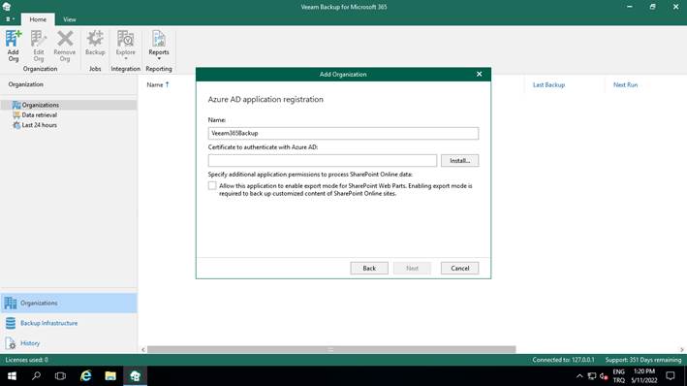Open the Windows Start menu
The width and height of the screenshot is (687, 386).
12,376
